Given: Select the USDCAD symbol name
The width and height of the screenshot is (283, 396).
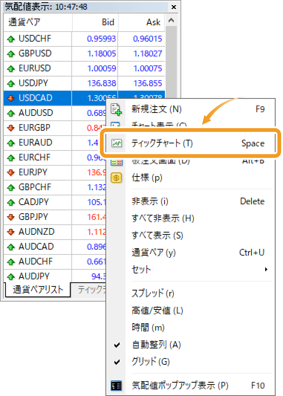Looking at the screenshot, I should coord(36,98).
